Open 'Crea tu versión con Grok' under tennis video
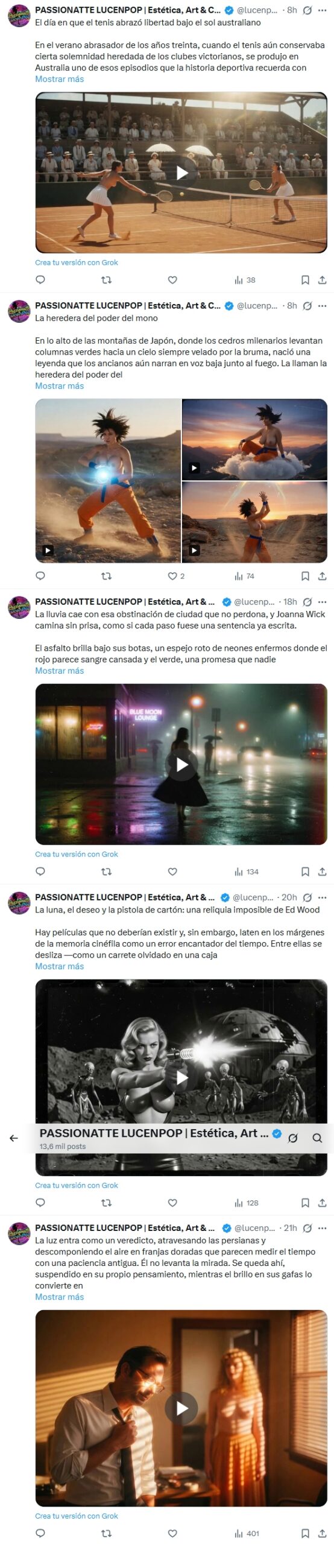The width and height of the screenshot is (334, 1544). pos(77,262)
